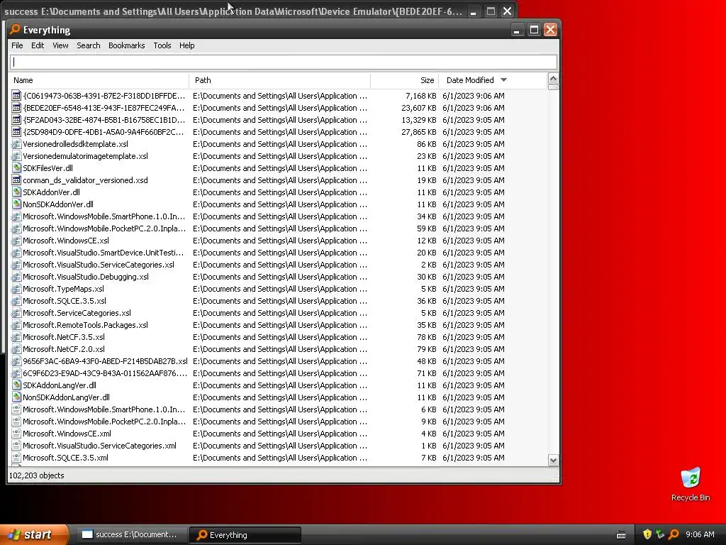
Task: Select Microsoft.WindowsCE.xml file icon
Action: click(x=16, y=434)
